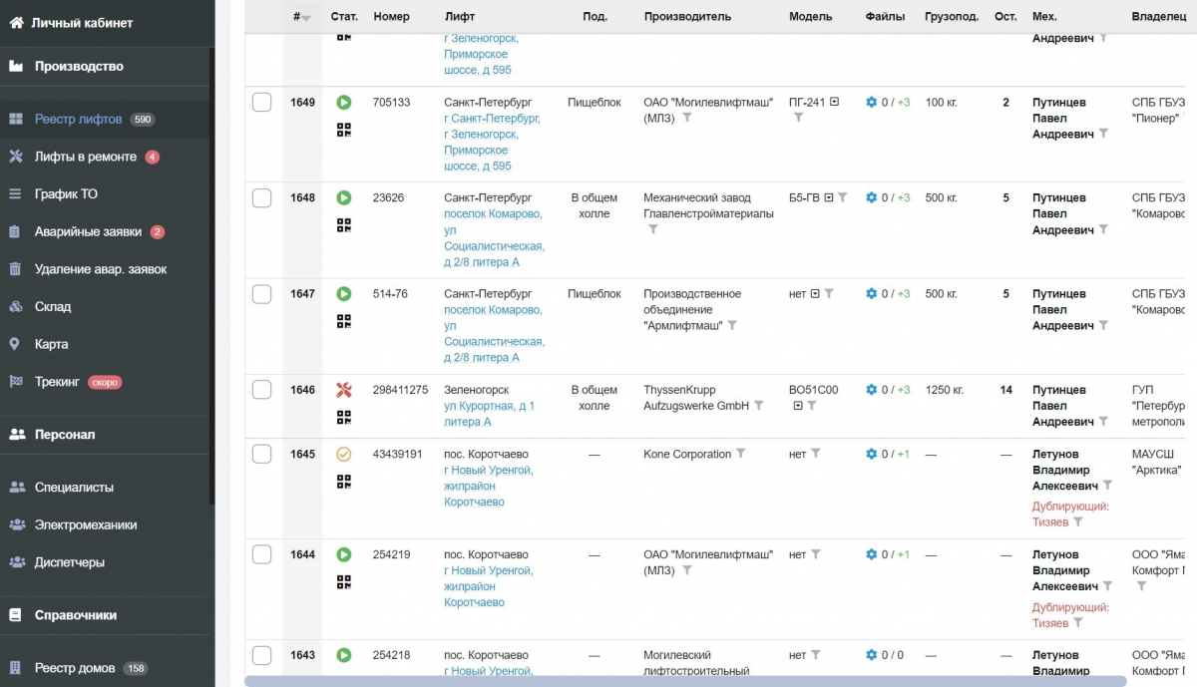Tick the checkbox for lift 1649

pyautogui.click(x=261, y=102)
